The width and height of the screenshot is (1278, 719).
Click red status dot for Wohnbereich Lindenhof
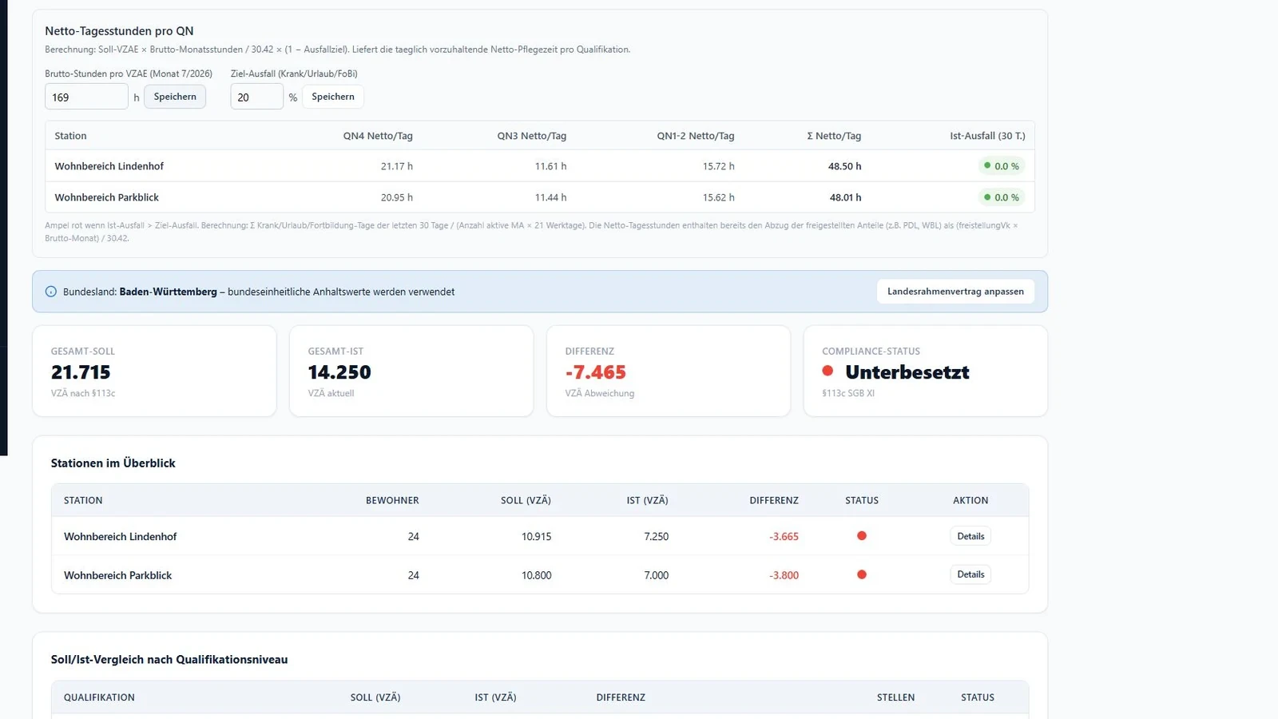[862, 536]
